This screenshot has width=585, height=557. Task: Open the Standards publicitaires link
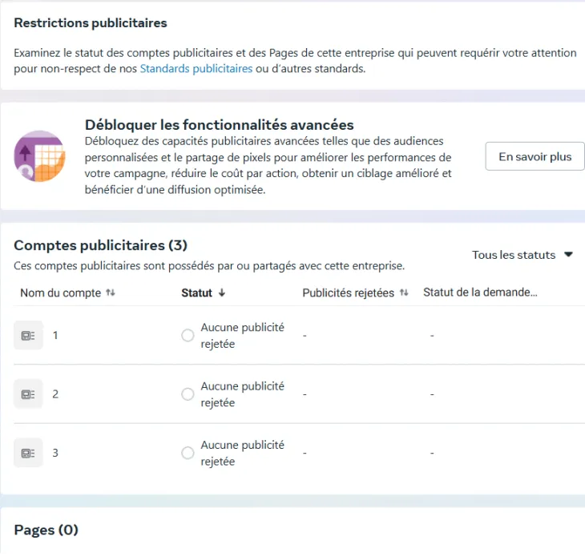(x=196, y=69)
